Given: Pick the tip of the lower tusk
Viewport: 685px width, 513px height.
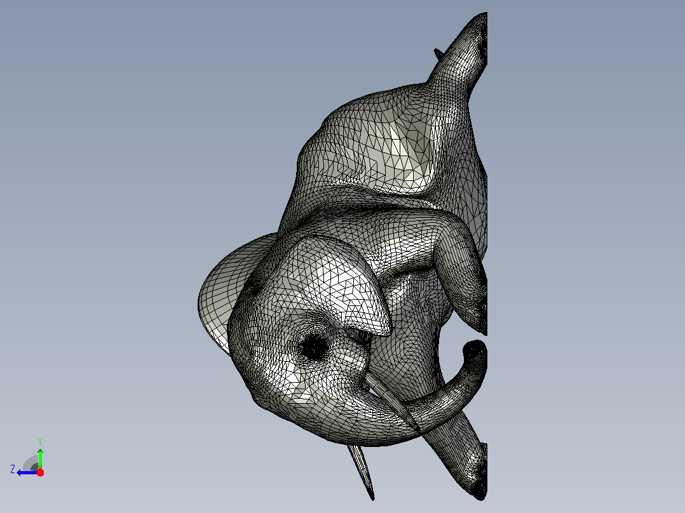Looking at the screenshot, I should pos(372,496).
